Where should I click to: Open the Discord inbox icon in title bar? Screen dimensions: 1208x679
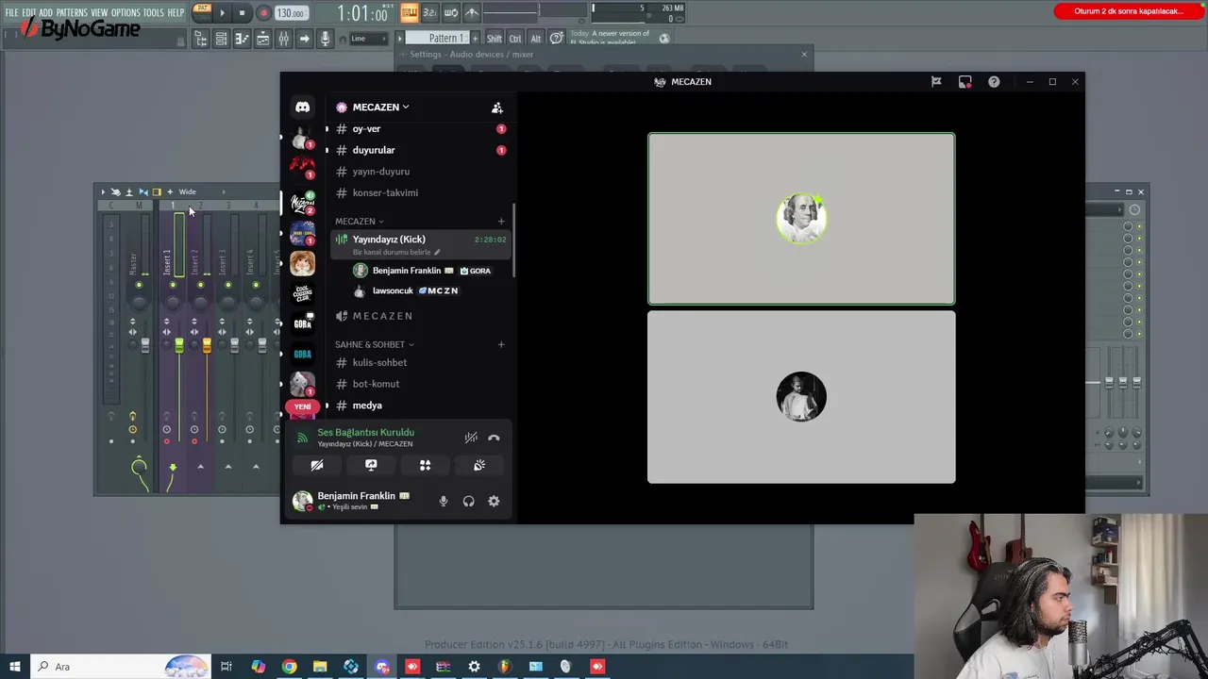(965, 82)
